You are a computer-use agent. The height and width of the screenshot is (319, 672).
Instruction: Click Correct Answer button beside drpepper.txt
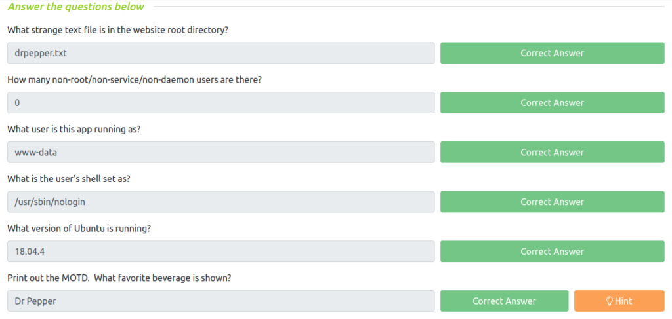(553, 53)
